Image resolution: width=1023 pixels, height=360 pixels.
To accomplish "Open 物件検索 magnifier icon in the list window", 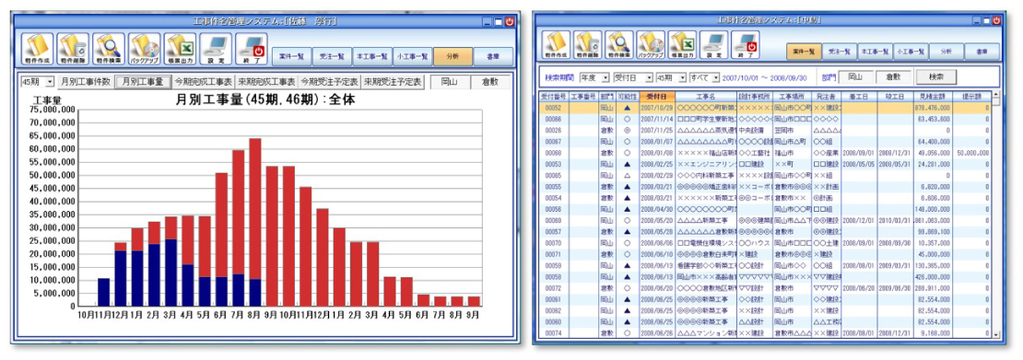I will tap(619, 45).
